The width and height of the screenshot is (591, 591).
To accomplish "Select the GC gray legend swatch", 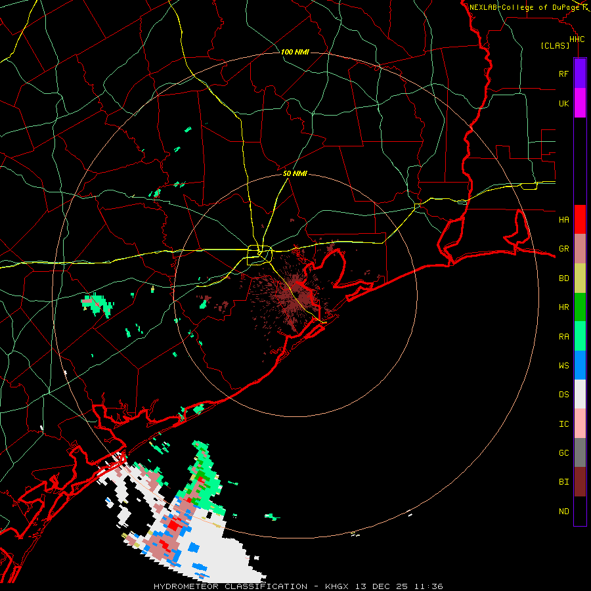I will click(580, 452).
